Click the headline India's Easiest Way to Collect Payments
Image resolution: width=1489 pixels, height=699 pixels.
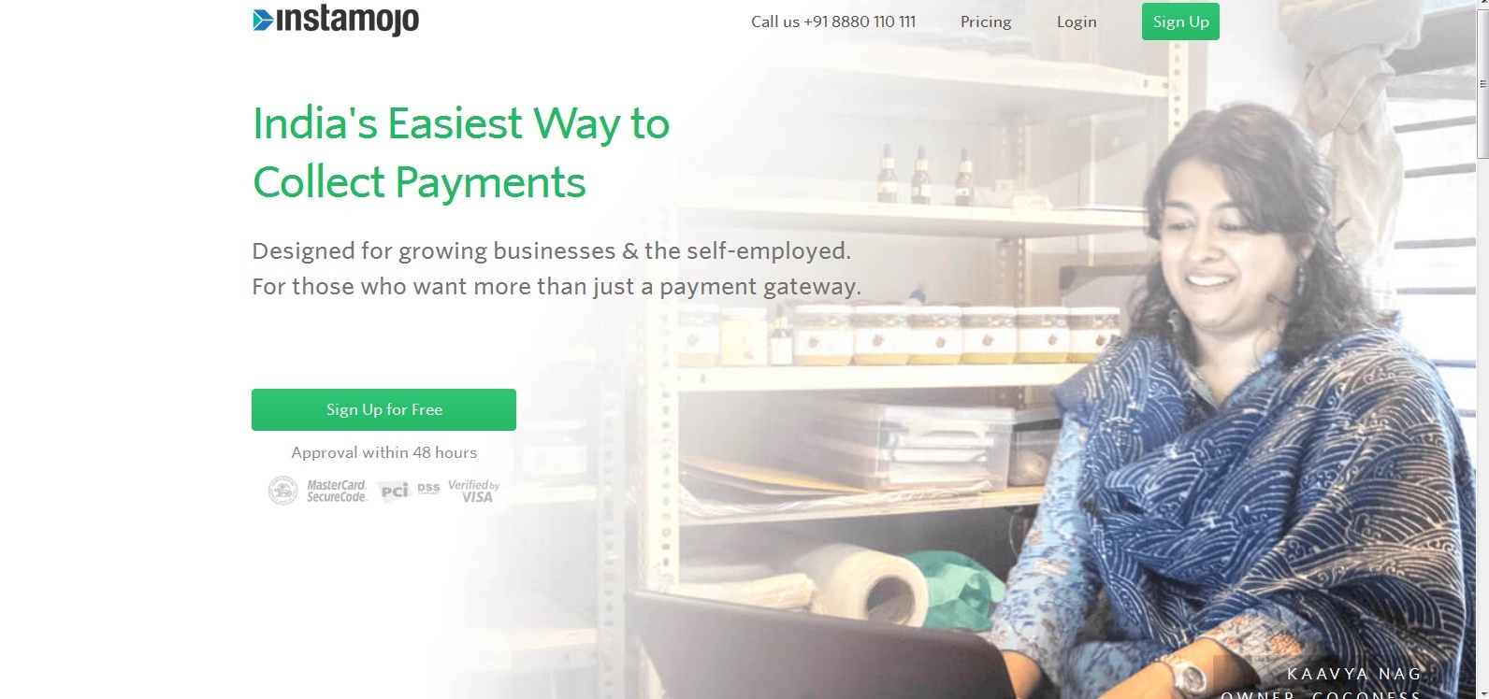coord(461,152)
